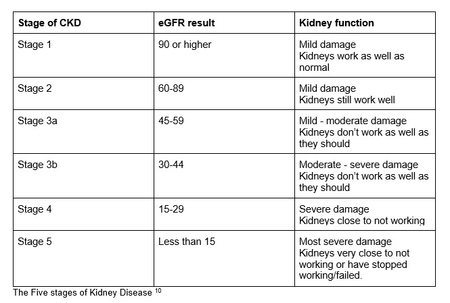Click the "45-59" eGFR value
450x303 pixels.
point(171,121)
